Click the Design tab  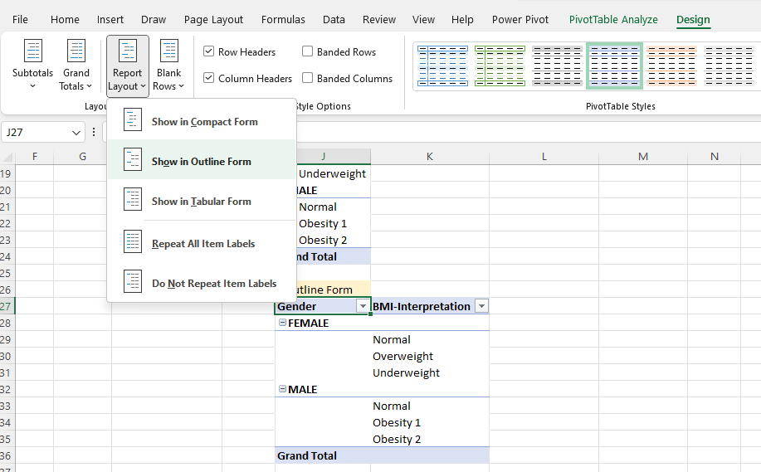pyautogui.click(x=693, y=19)
